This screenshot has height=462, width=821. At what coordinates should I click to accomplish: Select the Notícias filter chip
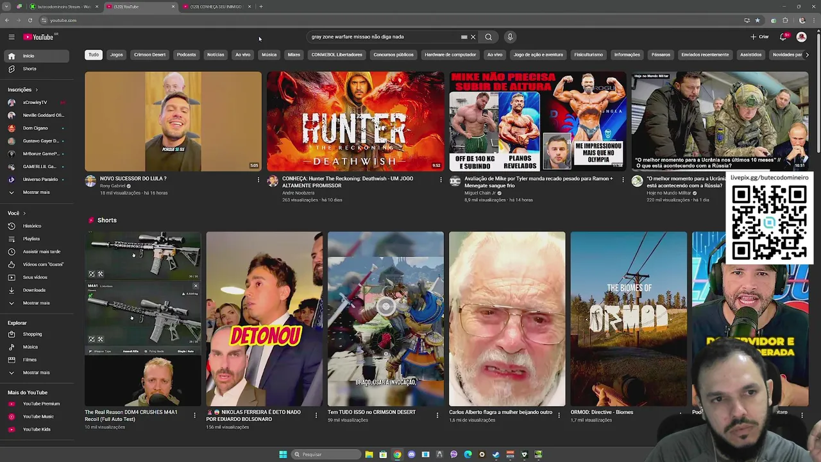216,55
